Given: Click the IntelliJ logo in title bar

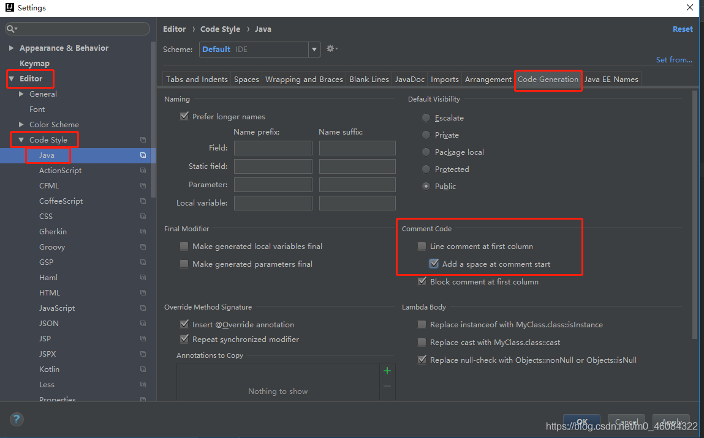Looking at the screenshot, I should tap(9, 7).
